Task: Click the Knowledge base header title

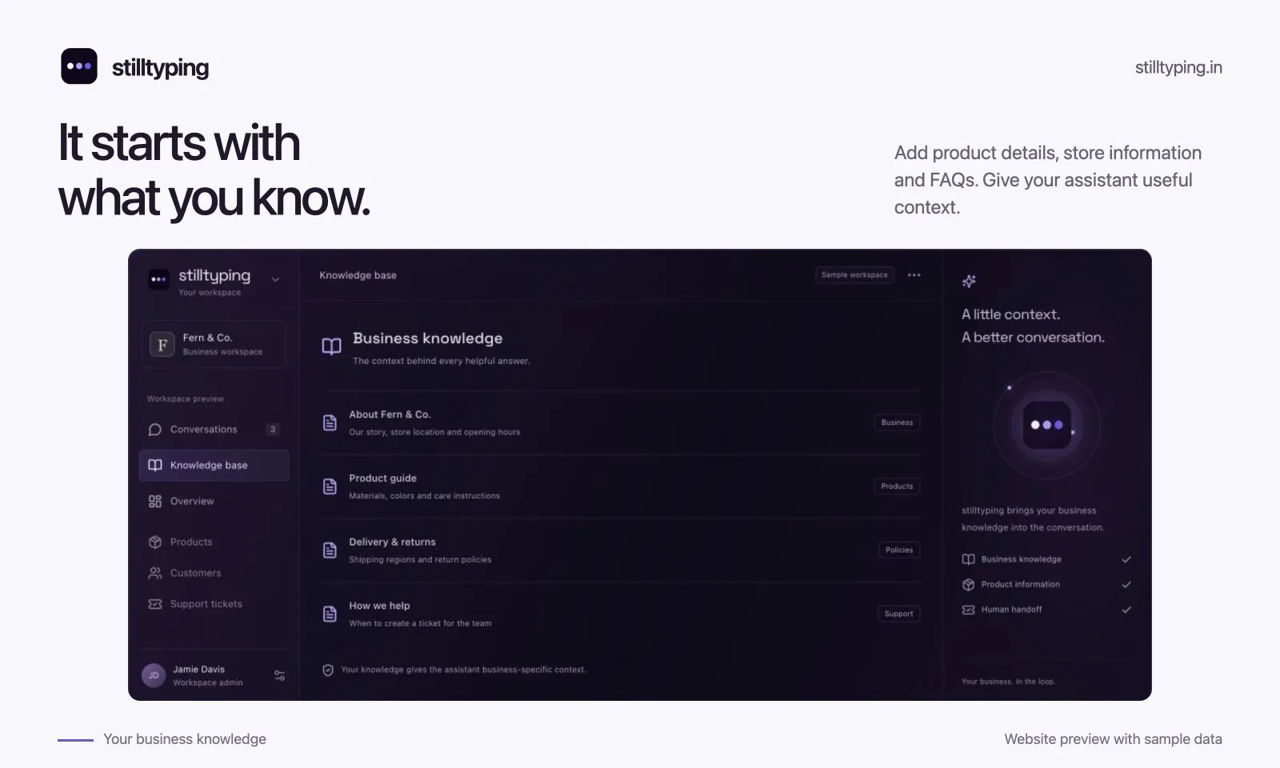Action: coord(358,275)
